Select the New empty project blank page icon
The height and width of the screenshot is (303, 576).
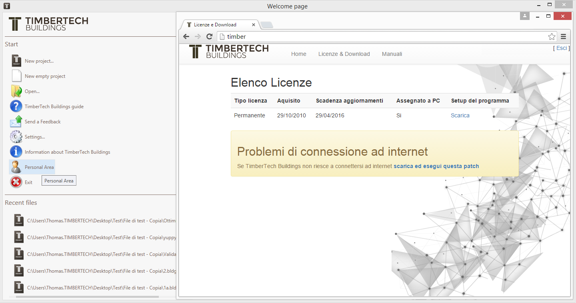(x=16, y=76)
